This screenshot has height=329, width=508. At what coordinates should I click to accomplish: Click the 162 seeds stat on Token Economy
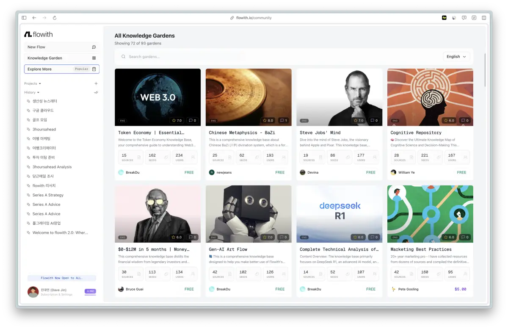[x=157, y=157]
